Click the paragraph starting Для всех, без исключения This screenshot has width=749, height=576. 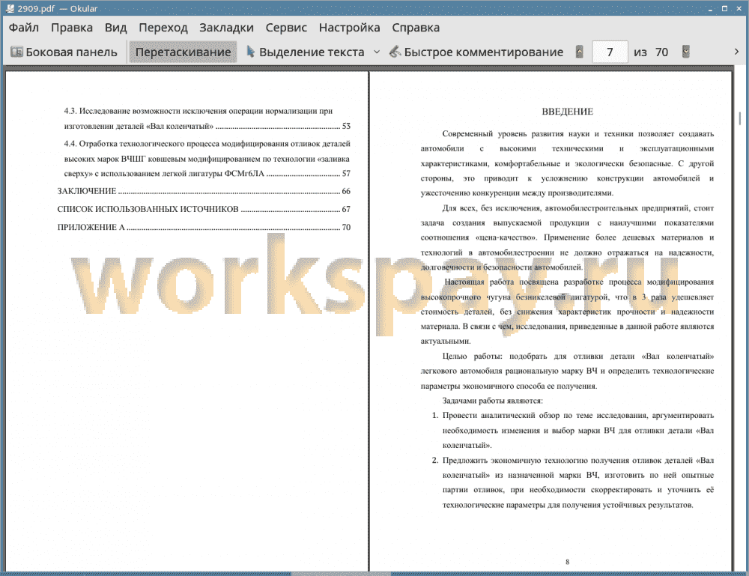tap(568, 237)
